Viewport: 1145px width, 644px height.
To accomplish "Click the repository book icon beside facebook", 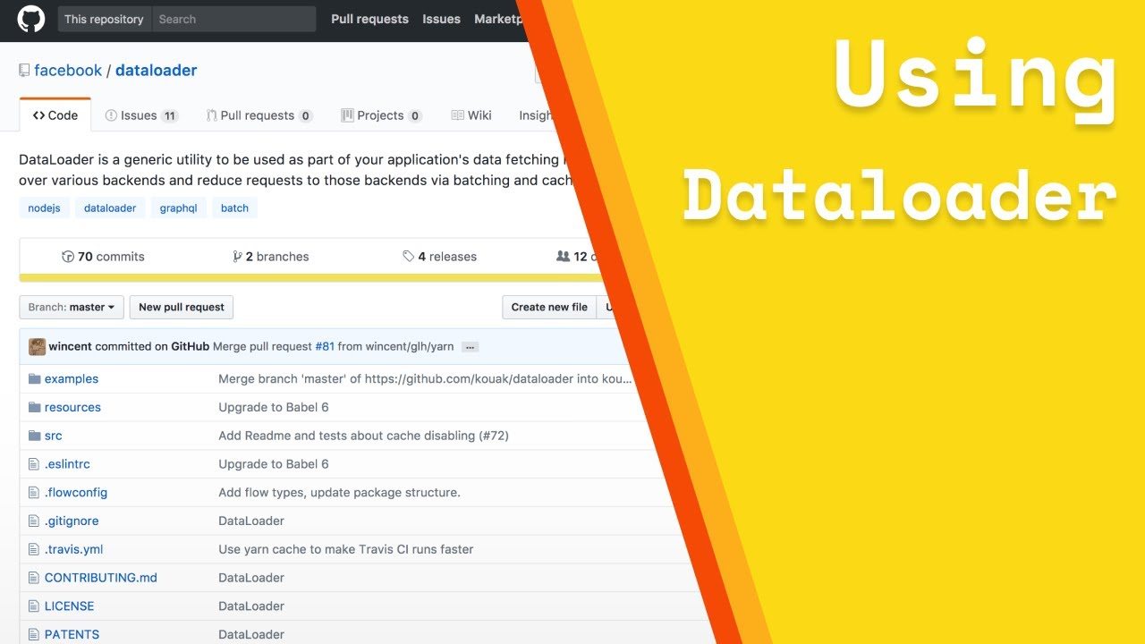I will click(24, 71).
